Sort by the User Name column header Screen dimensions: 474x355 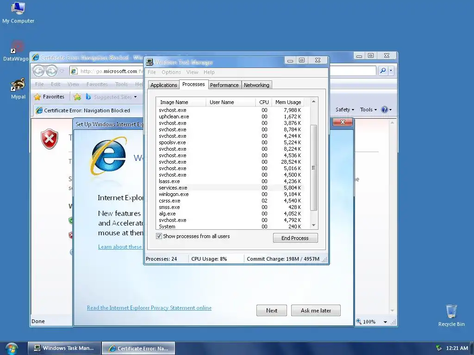pyautogui.click(x=231, y=102)
